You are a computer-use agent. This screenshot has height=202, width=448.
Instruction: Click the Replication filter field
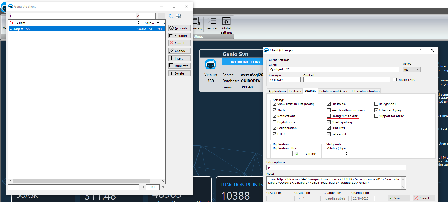coord(283,154)
